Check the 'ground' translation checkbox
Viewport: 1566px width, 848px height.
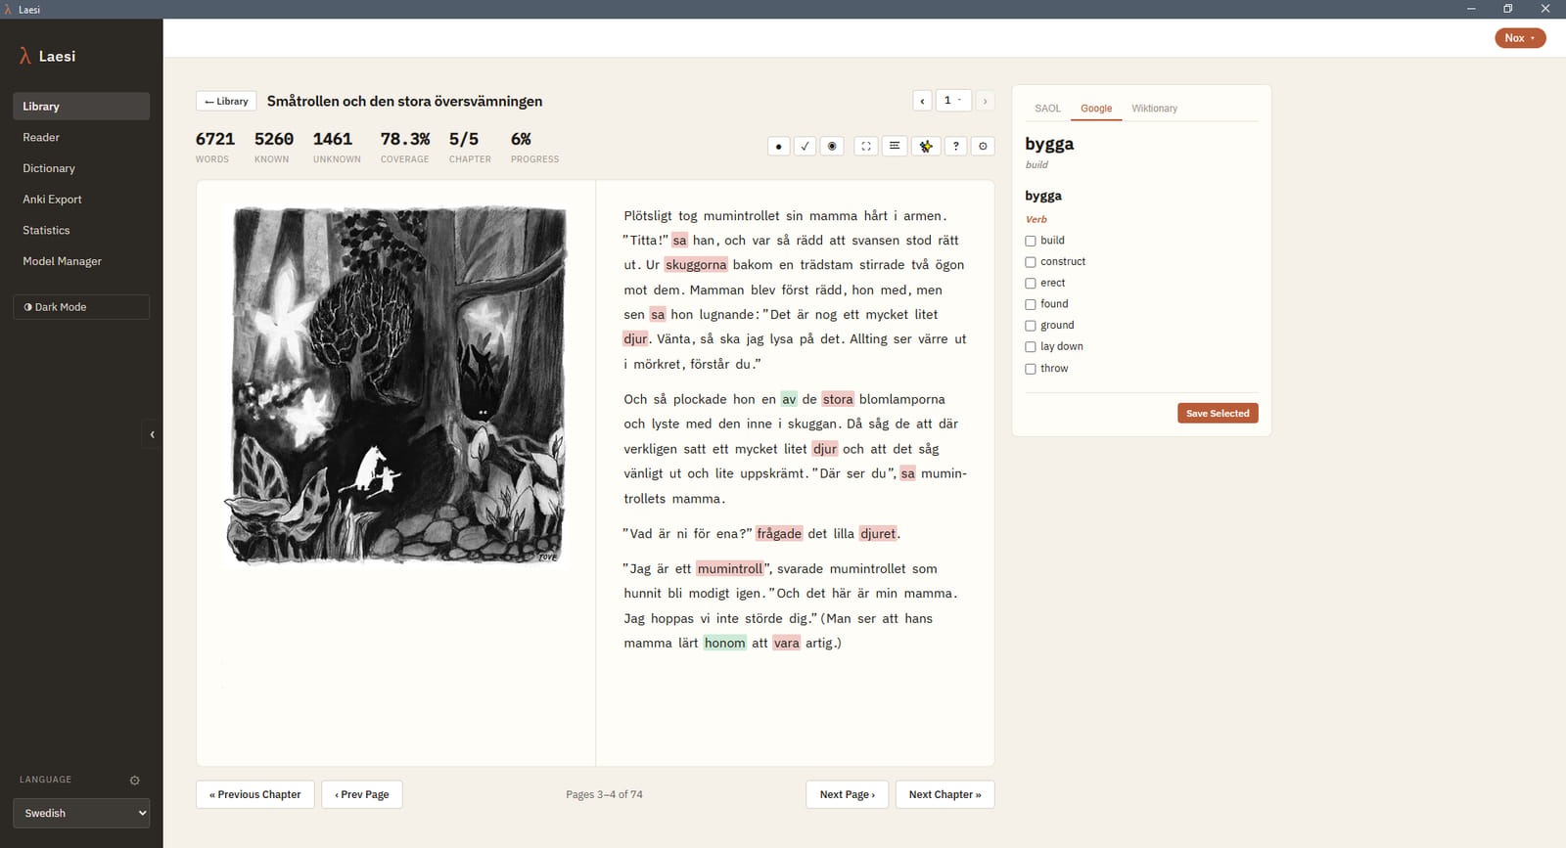(x=1031, y=326)
